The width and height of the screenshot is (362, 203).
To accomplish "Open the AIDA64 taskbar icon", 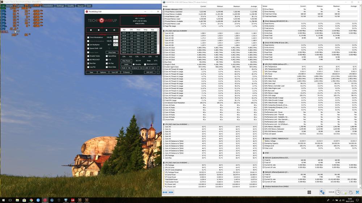I will click(x=73, y=200).
